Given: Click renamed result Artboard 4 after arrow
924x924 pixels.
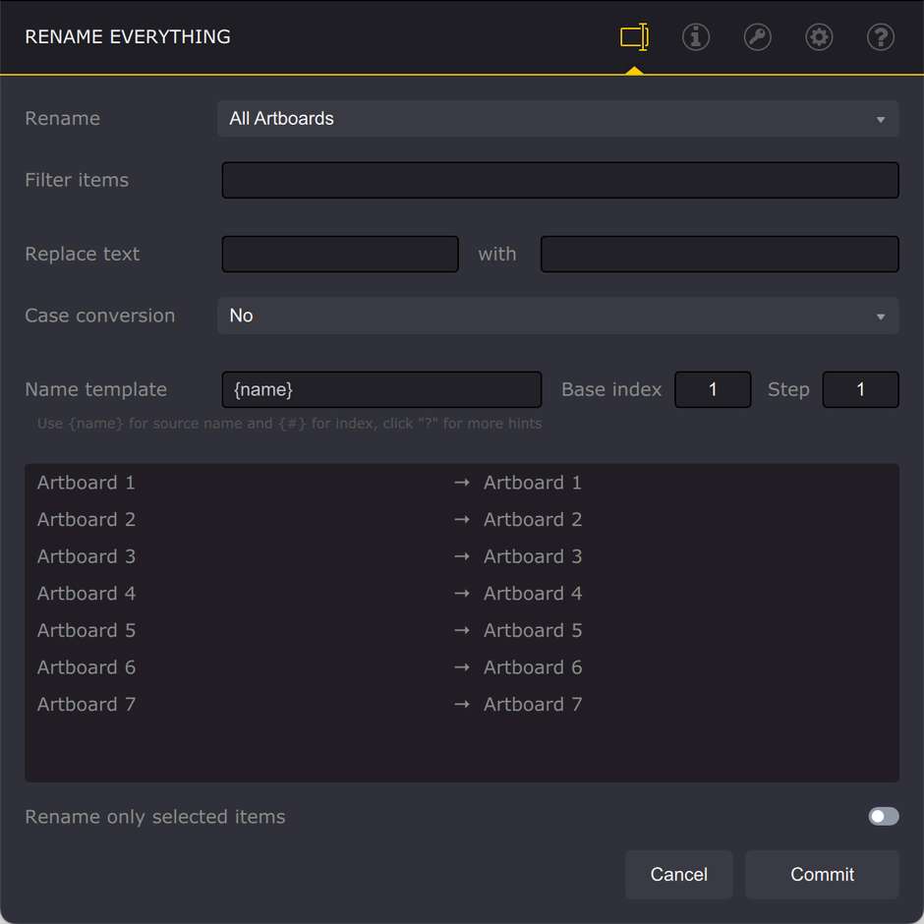Looking at the screenshot, I should click(x=533, y=594).
